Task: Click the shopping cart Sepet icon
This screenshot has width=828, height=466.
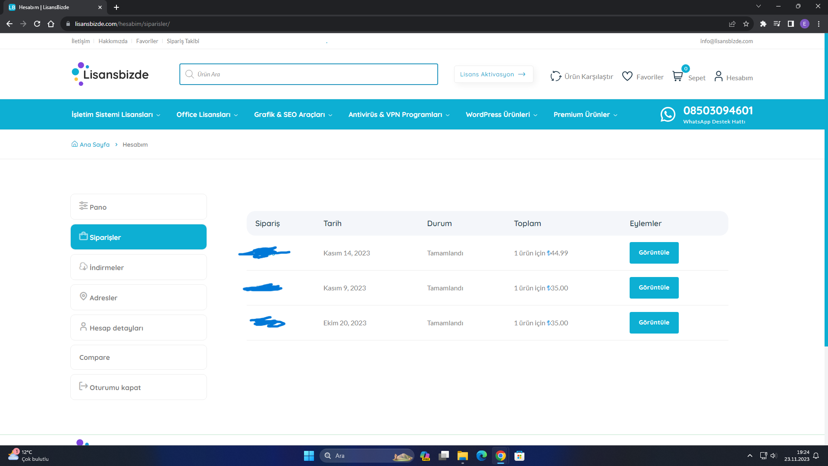Action: [677, 76]
